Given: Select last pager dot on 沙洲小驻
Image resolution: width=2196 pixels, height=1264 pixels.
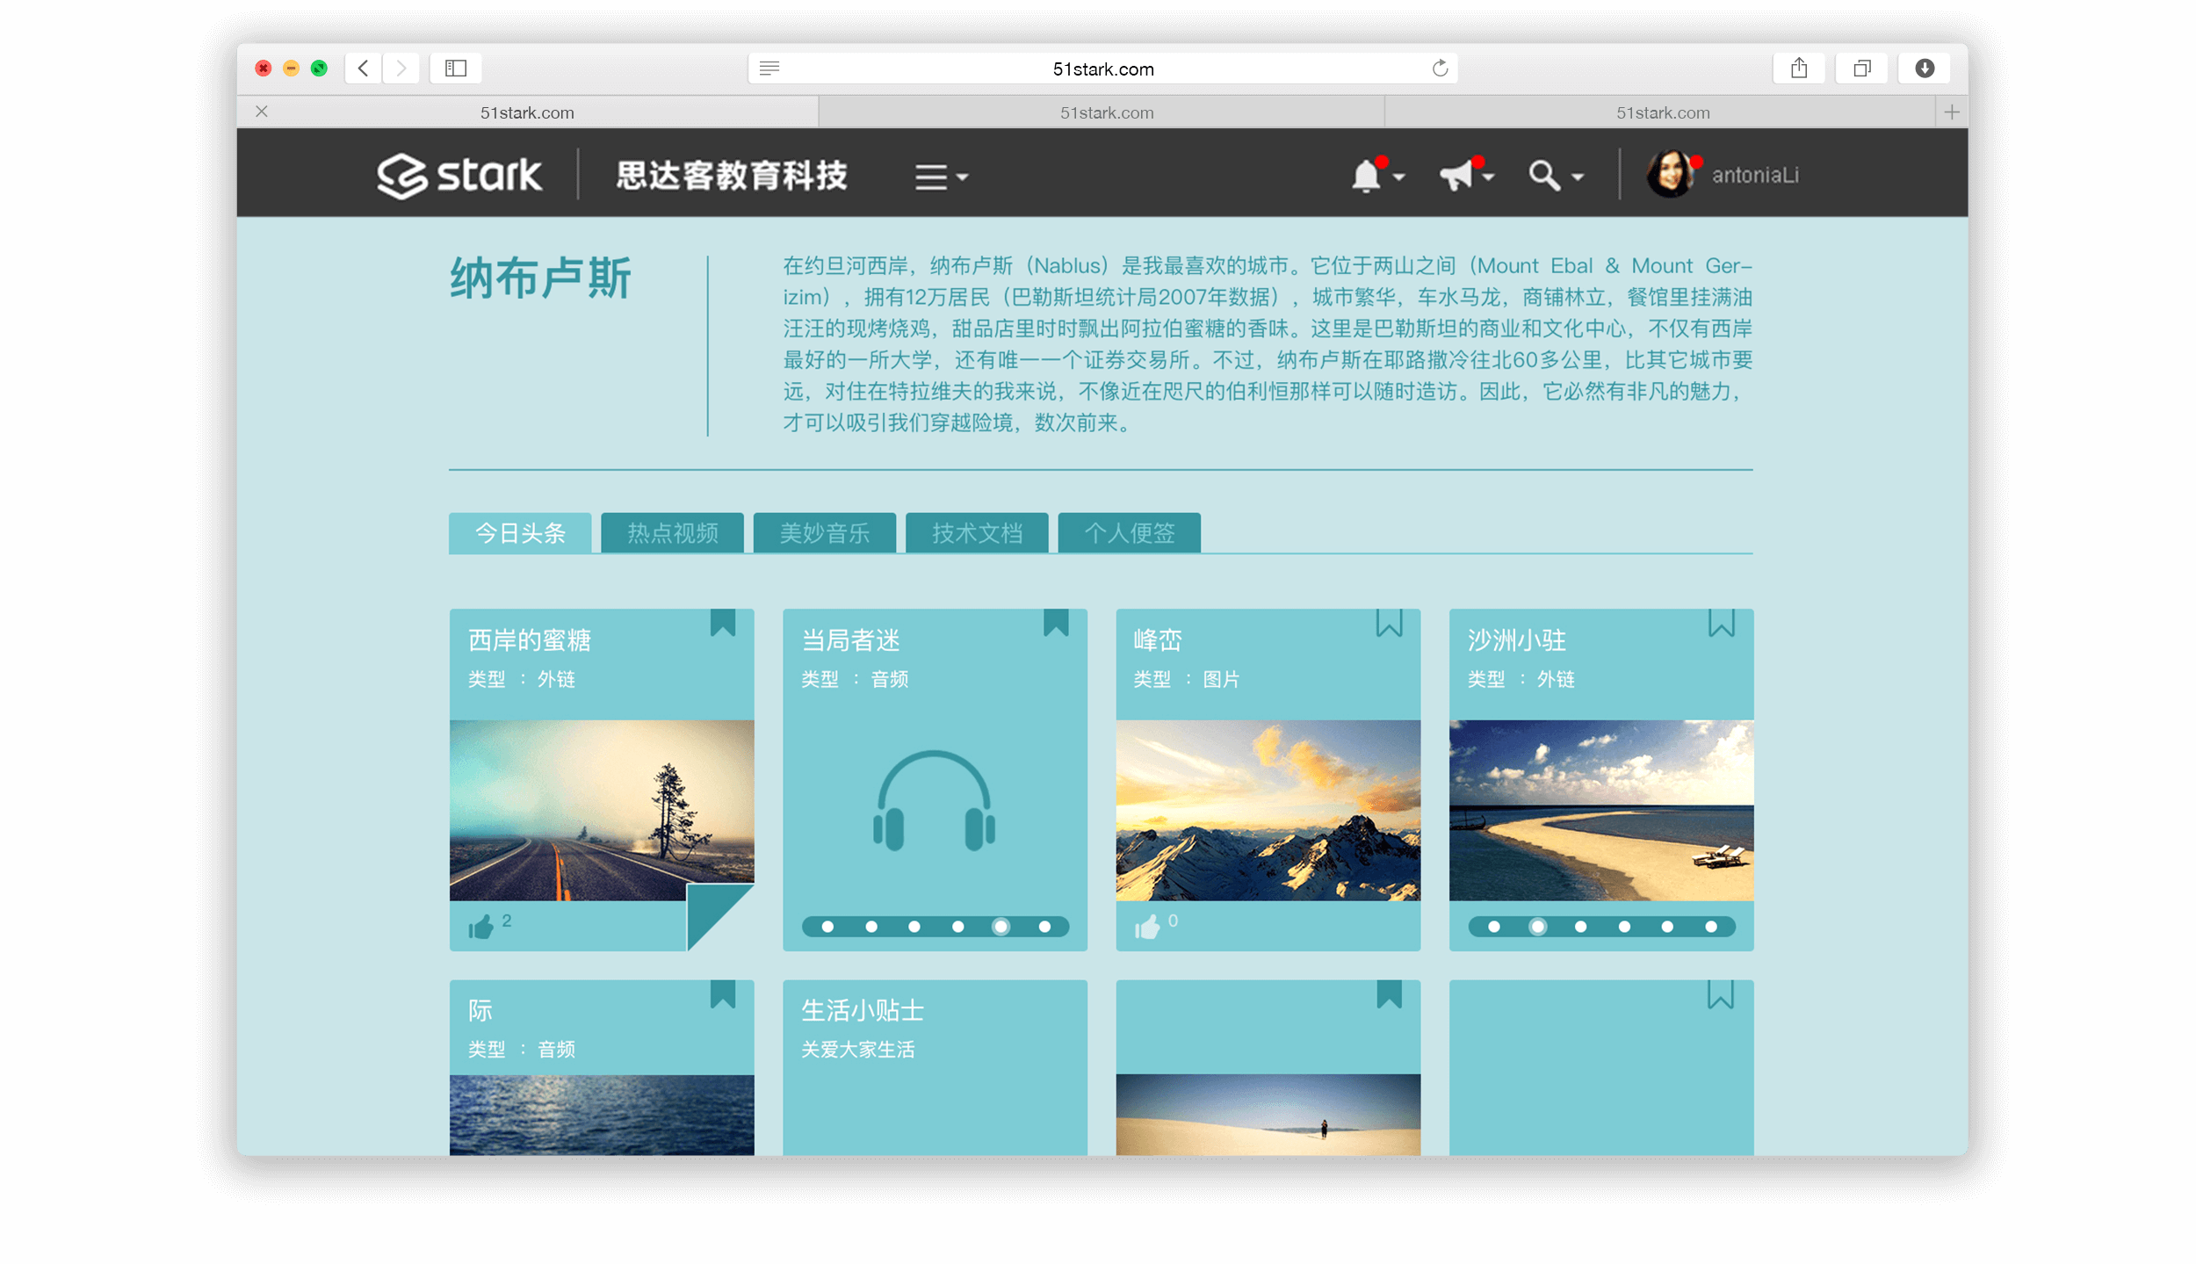Looking at the screenshot, I should point(1710,926).
